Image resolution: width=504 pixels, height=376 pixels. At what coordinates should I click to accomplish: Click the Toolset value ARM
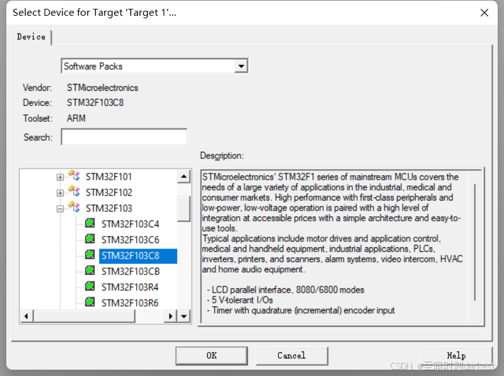click(x=76, y=119)
